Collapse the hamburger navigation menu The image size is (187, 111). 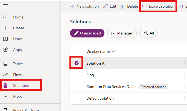[x=5, y=6]
